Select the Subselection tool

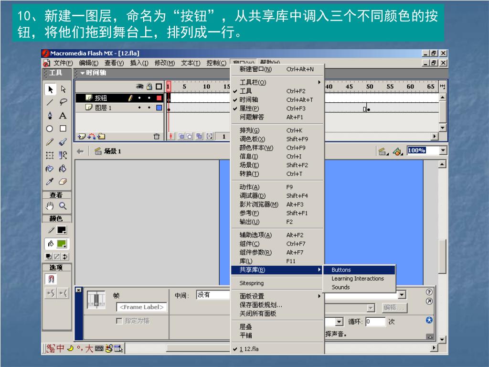point(64,89)
